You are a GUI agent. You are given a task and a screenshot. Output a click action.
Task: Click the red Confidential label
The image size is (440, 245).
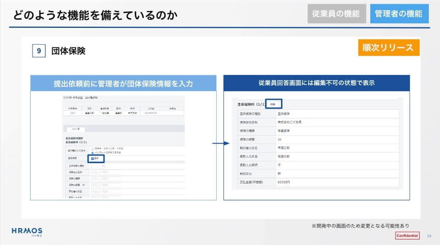(407, 235)
